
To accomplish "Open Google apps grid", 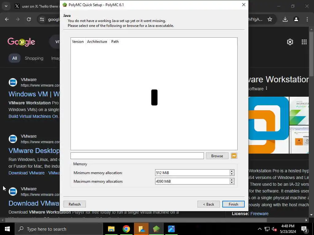I will 304,42.
